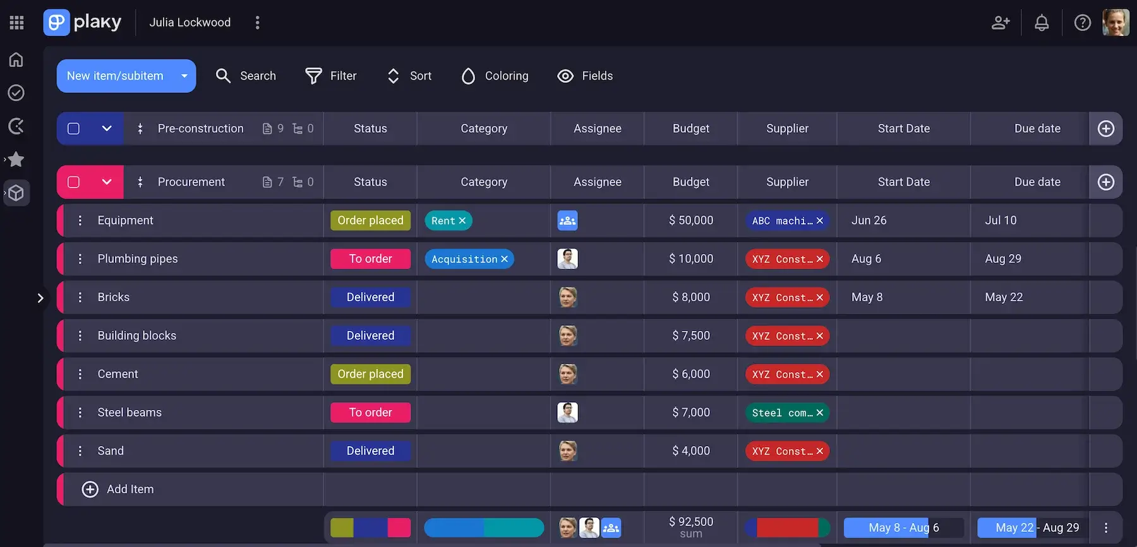Click the supplier summary color bar

[787, 527]
